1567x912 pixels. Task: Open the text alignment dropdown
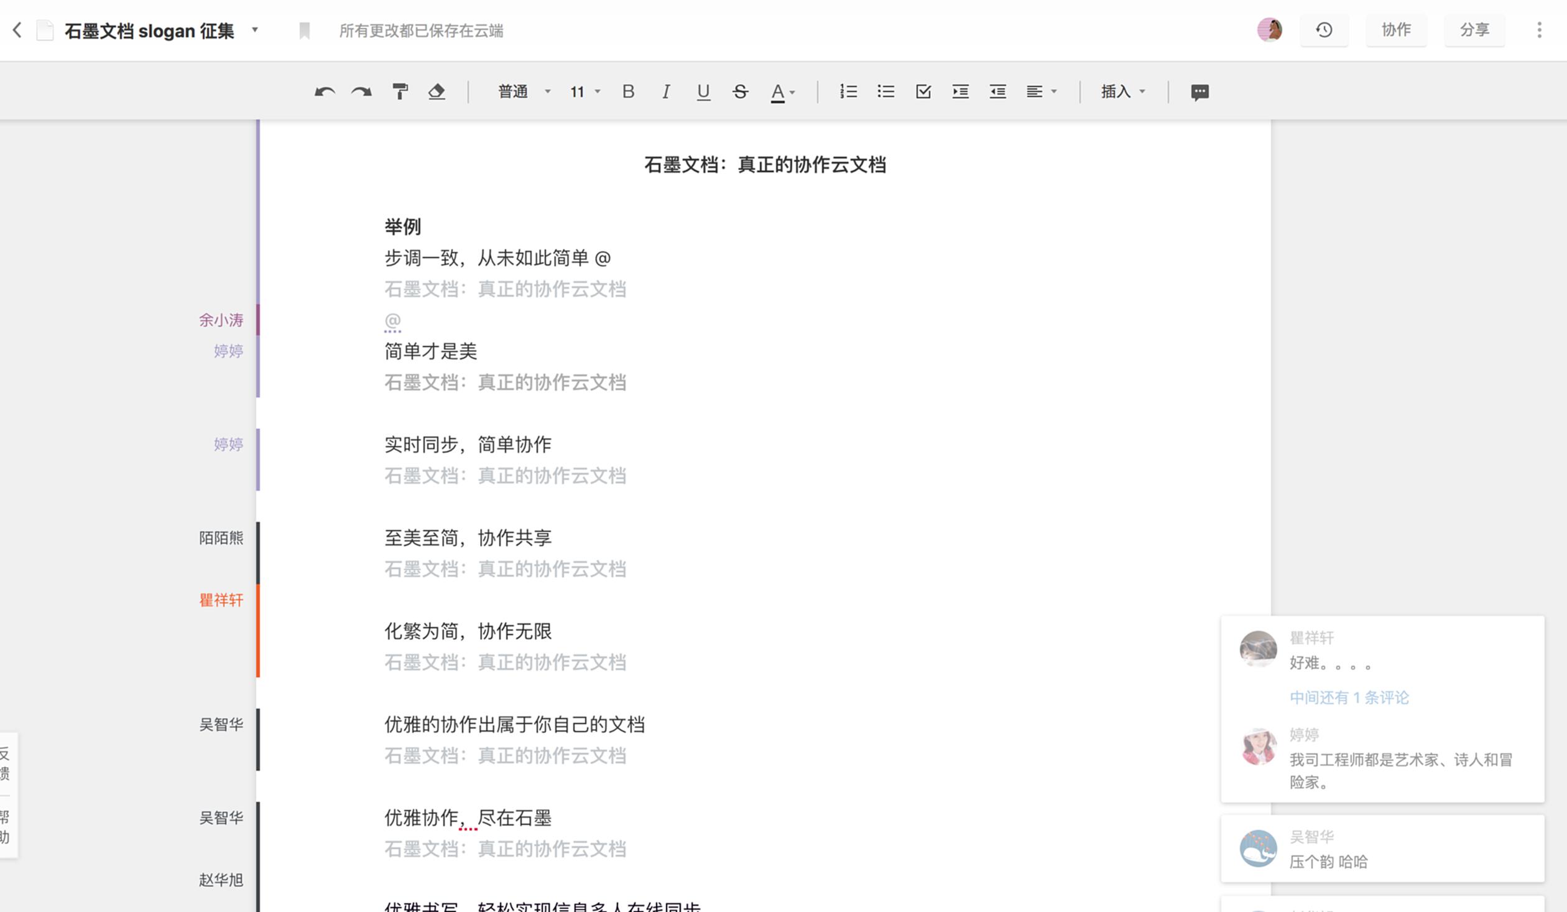[x=1041, y=92]
